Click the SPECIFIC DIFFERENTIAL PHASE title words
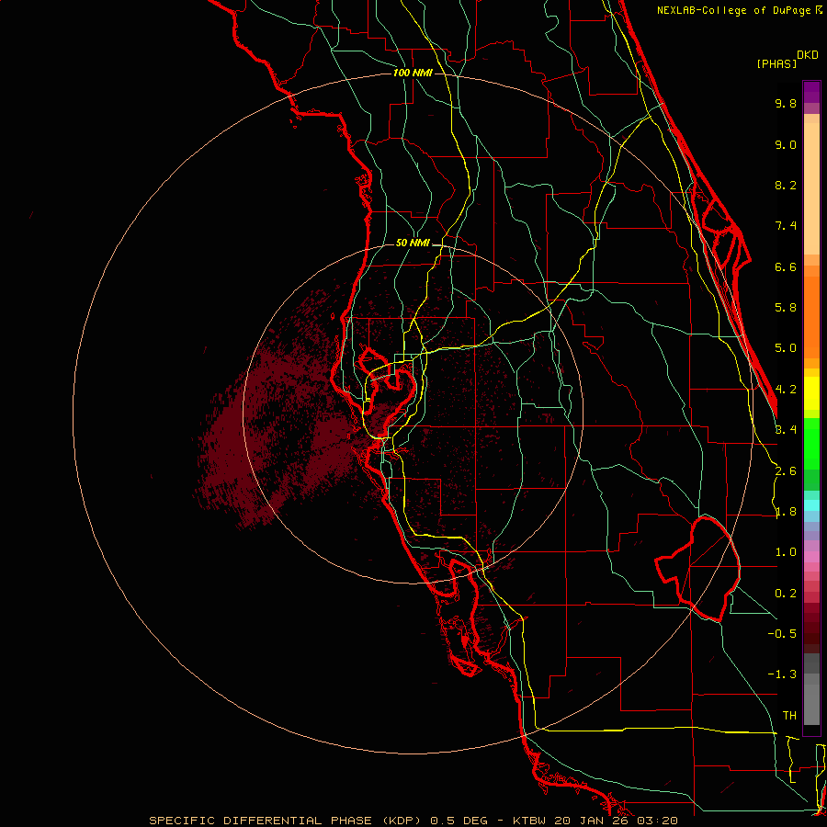This screenshot has height=827, width=827. (x=261, y=821)
